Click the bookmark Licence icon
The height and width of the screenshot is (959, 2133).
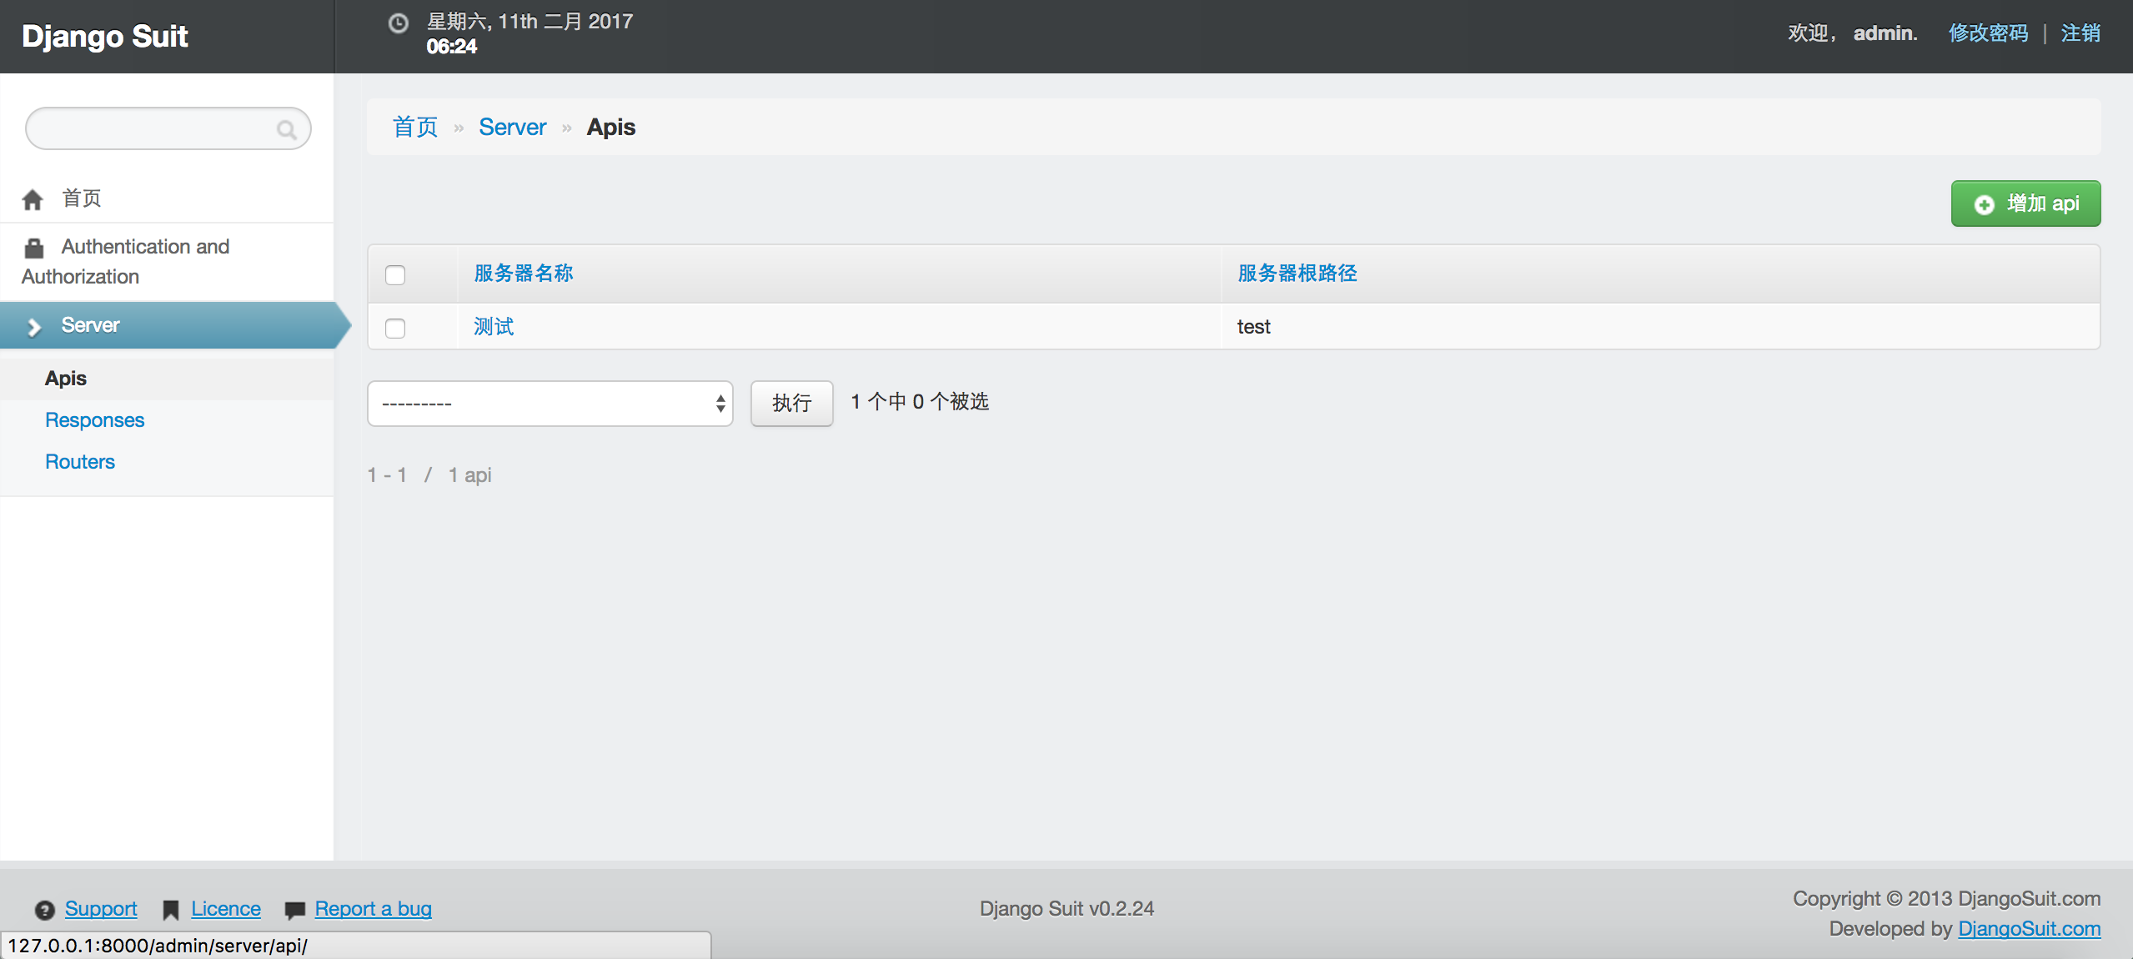tap(170, 910)
